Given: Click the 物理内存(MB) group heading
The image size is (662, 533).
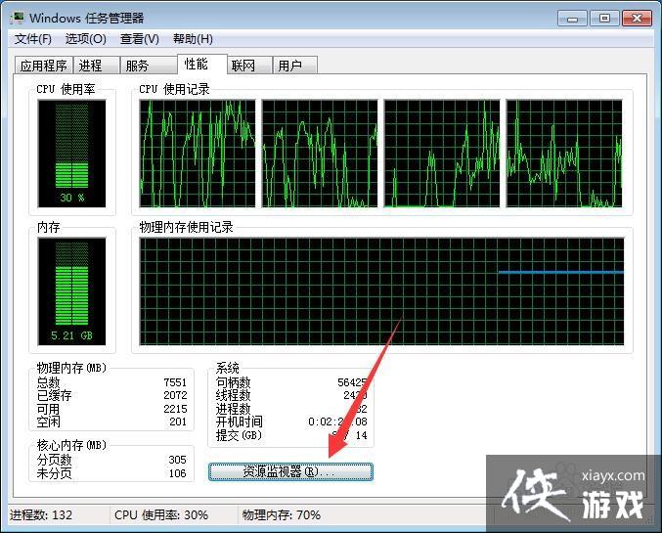Looking at the screenshot, I should pyautogui.click(x=71, y=368).
